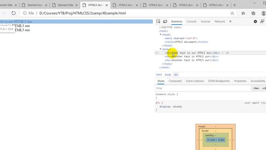Select the Elements panel tab
Viewport: 266px width, 150px height.
177,21
